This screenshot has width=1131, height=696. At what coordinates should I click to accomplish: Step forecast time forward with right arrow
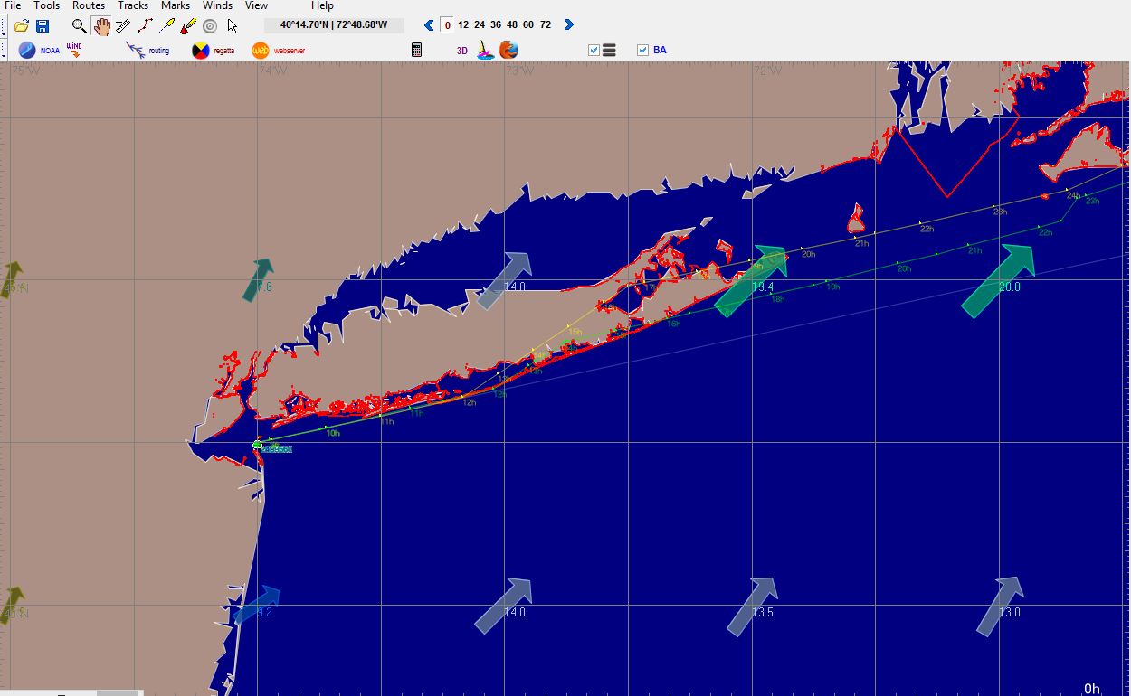[x=568, y=25]
